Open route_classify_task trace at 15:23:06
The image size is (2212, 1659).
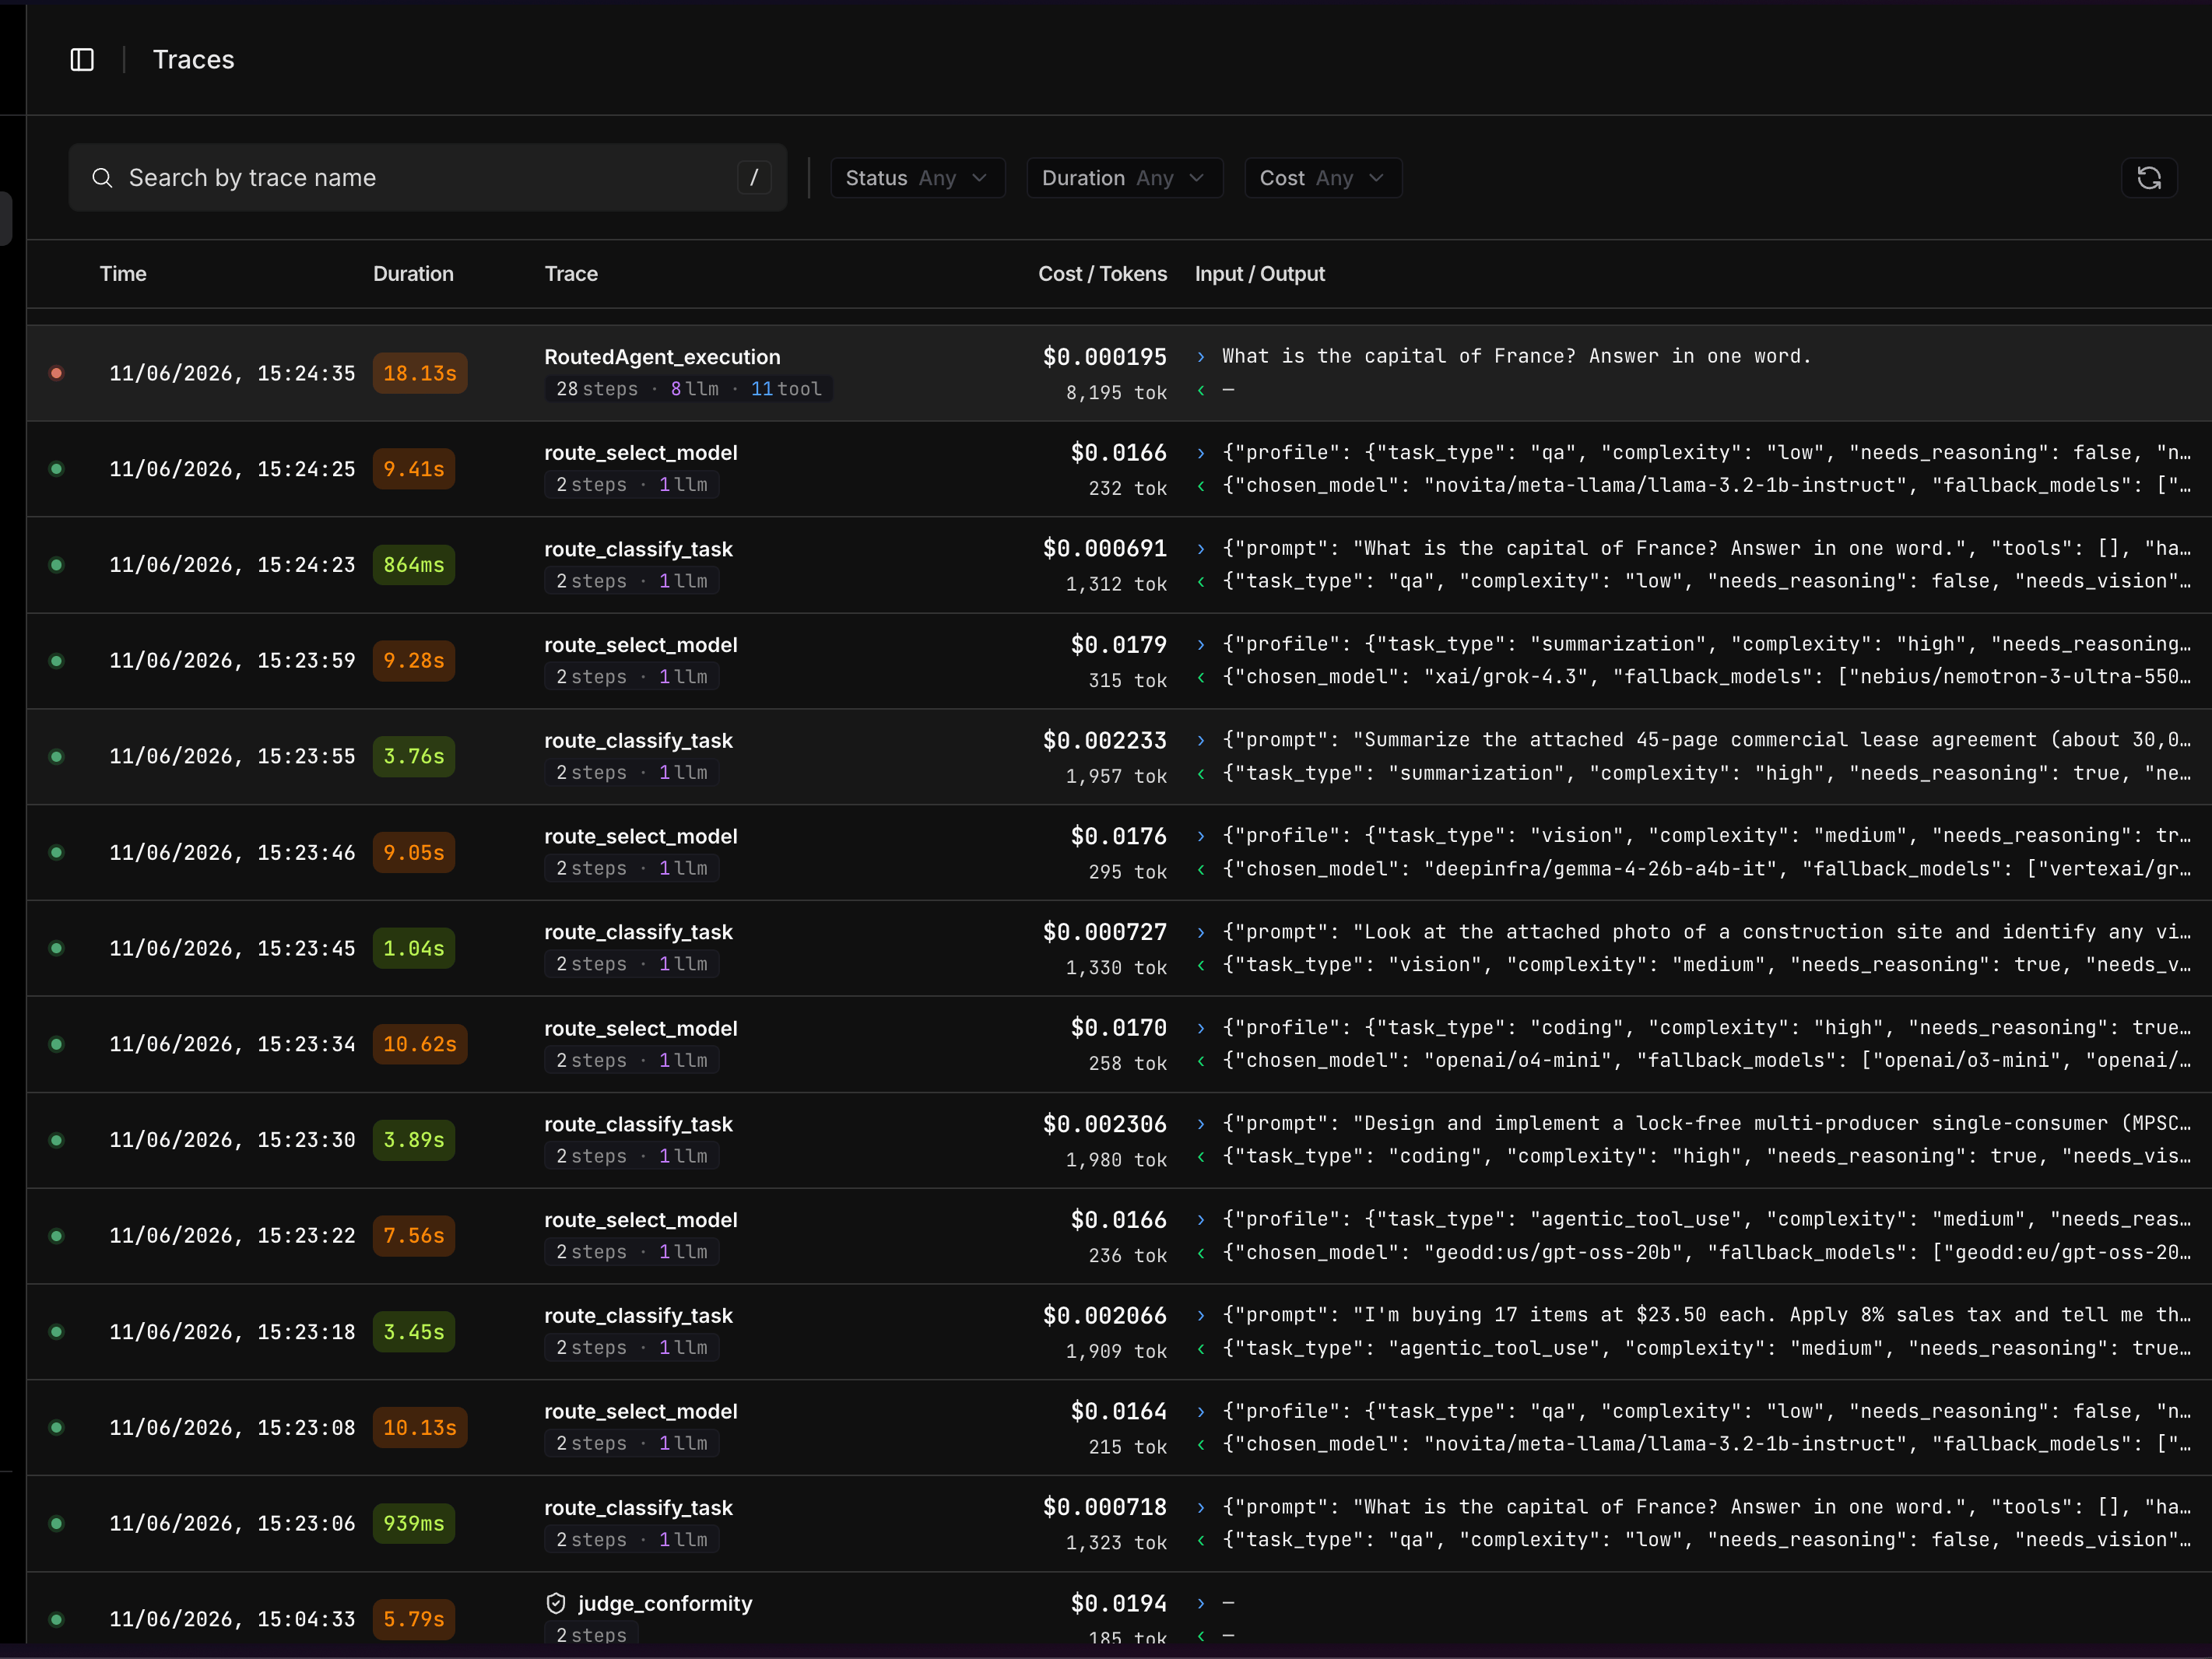pos(638,1507)
